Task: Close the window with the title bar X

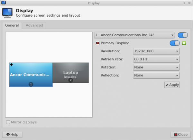Action: [189, 3]
